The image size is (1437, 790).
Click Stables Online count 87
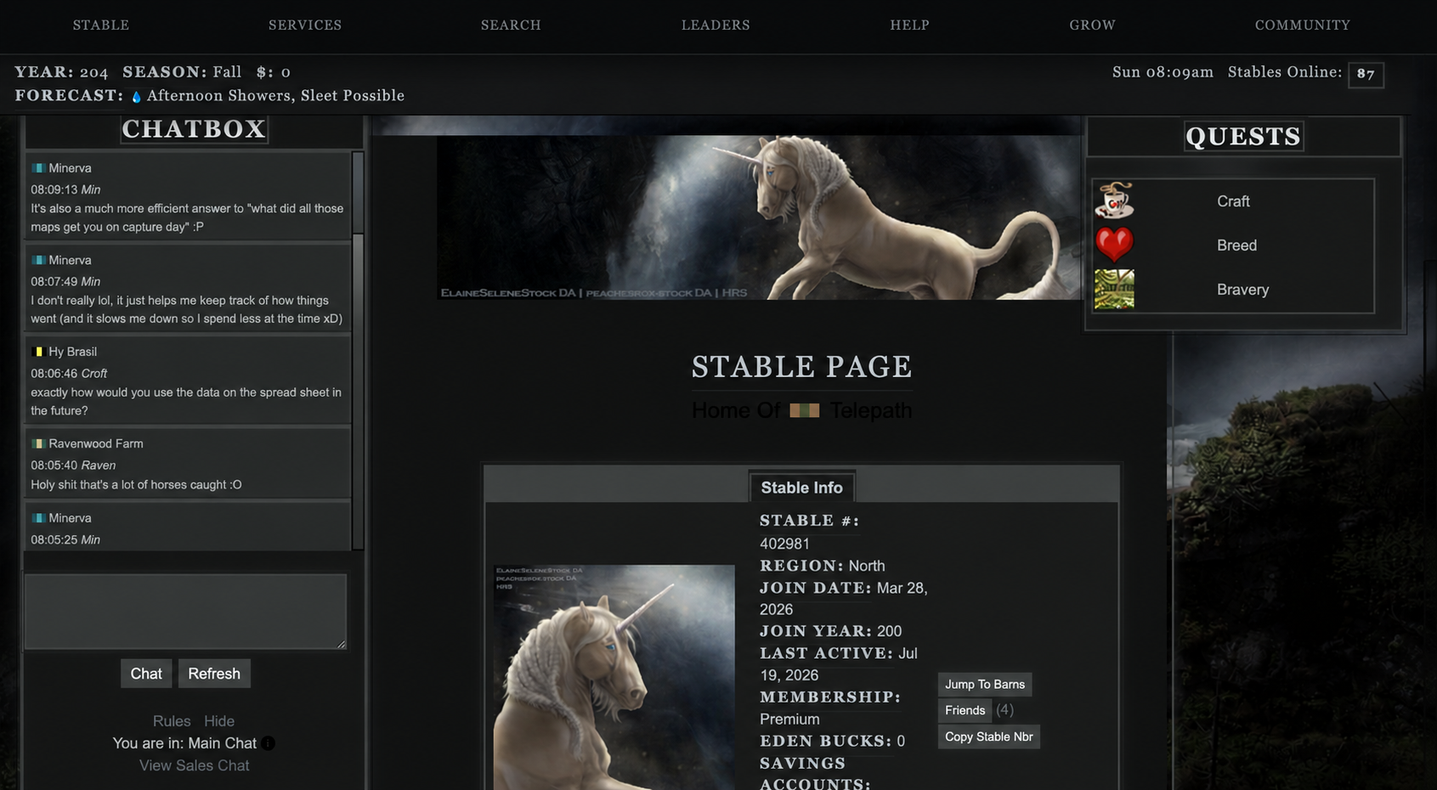1366,74
